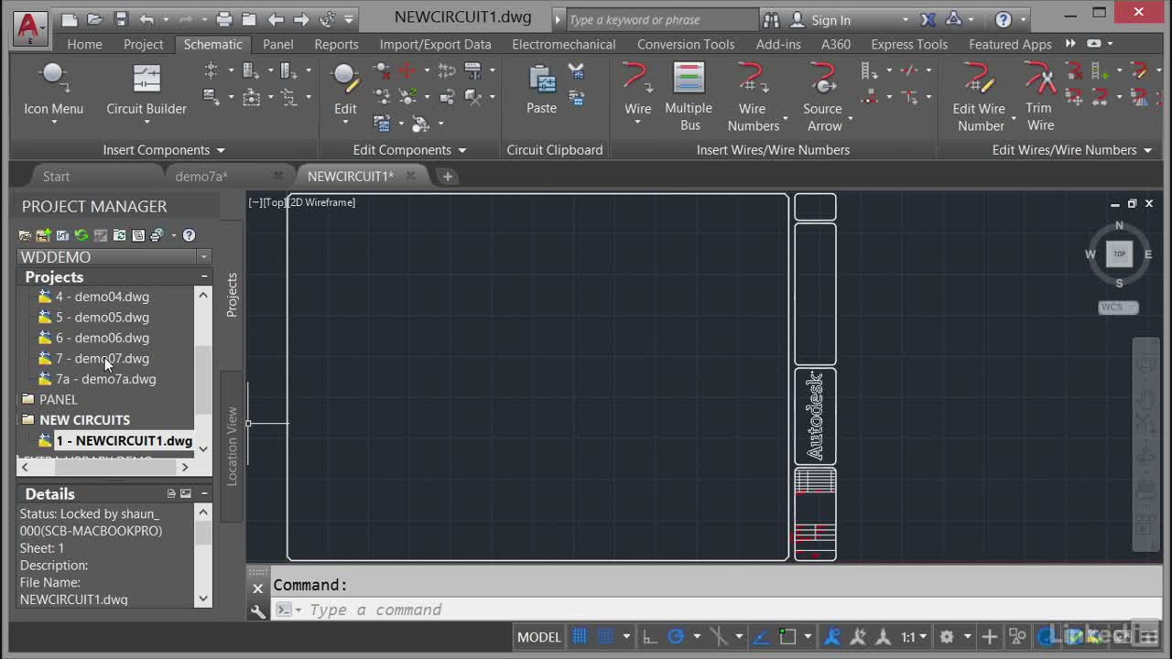Viewport: 1172px width, 659px height.
Task: Expand the Insert Components panel
Action: (164, 150)
